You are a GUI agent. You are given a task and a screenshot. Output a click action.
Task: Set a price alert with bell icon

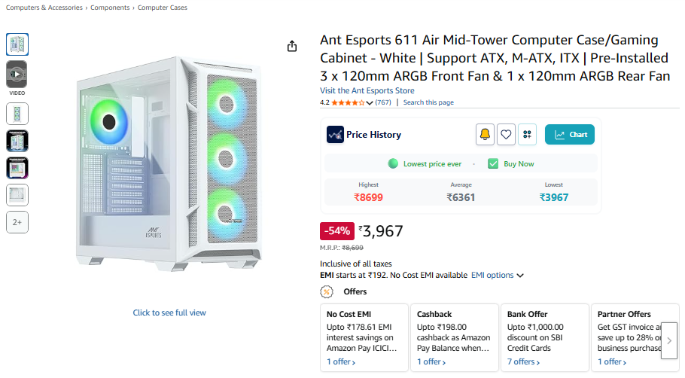[x=485, y=135]
